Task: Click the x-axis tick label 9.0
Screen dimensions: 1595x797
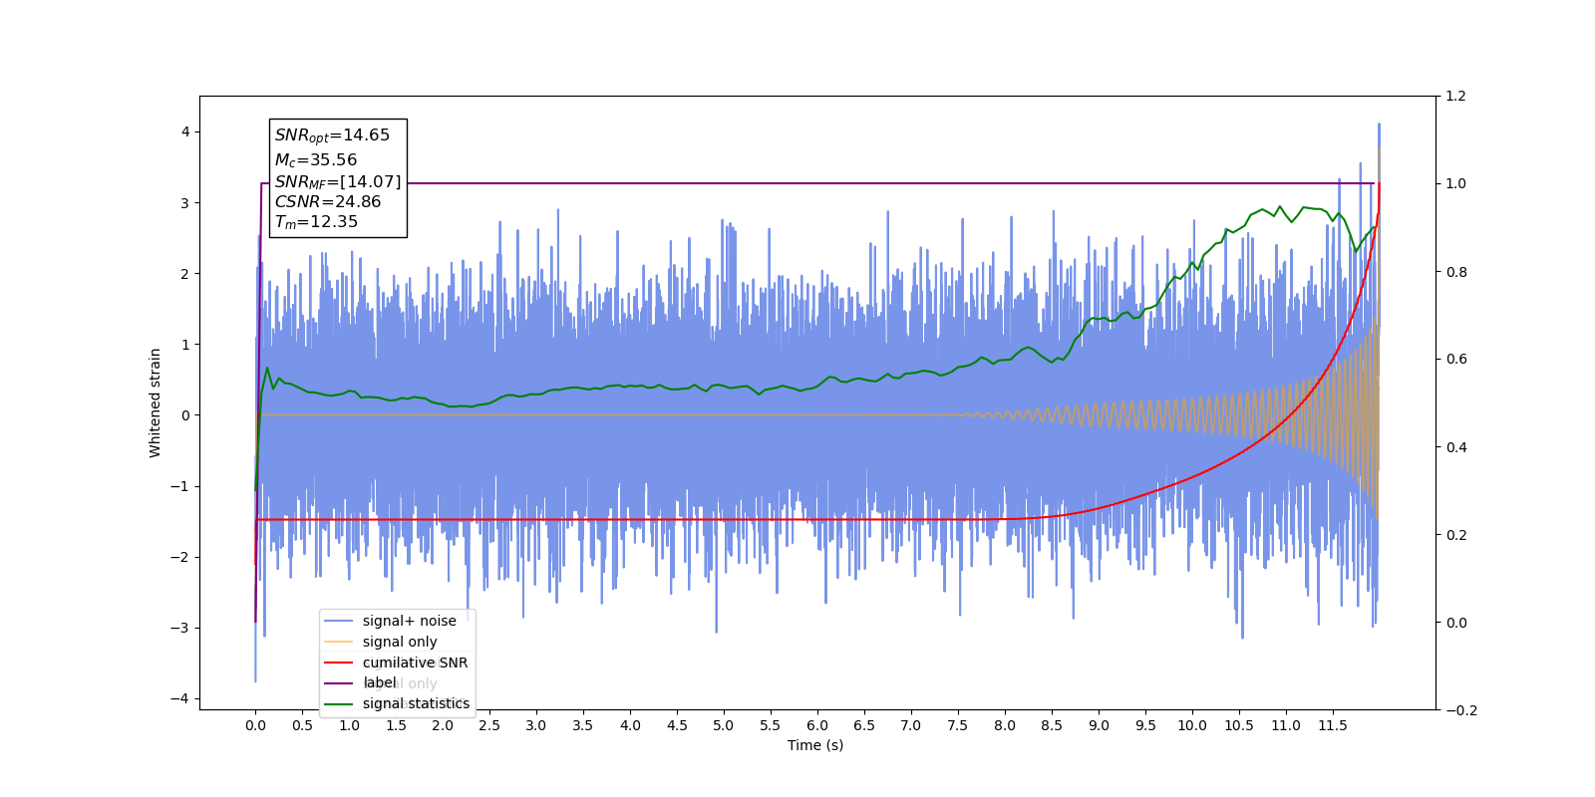Action: tap(1099, 725)
